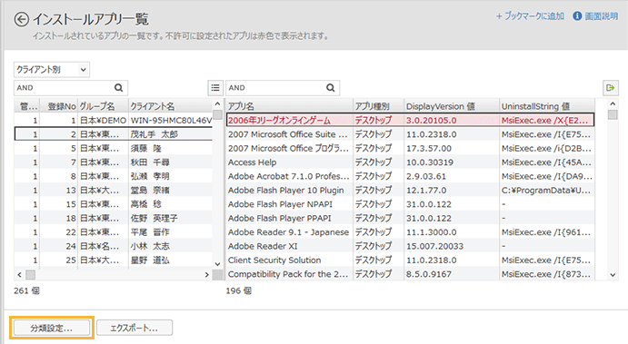Sort by DisplayVersion 値 column header
Screen dimensions: 628x344
point(452,106)
